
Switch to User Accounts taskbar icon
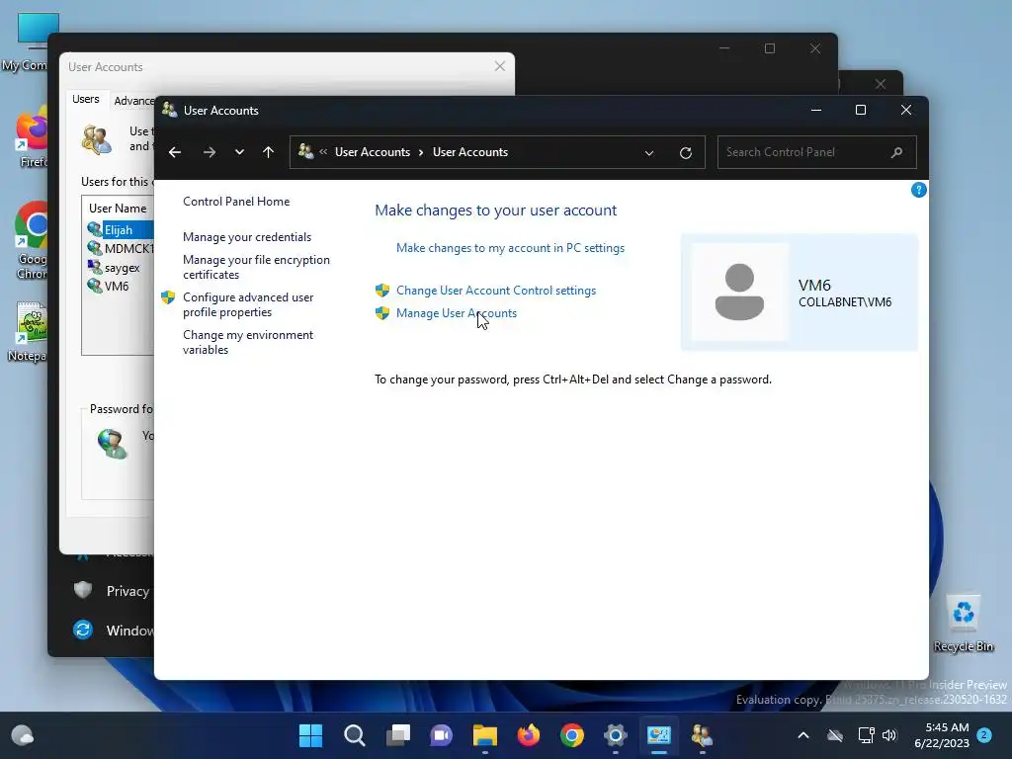[703, 735]
